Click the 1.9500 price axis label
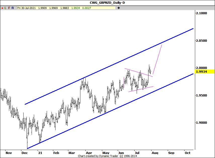This screenshot has width=215, height=158. point(201,95)
